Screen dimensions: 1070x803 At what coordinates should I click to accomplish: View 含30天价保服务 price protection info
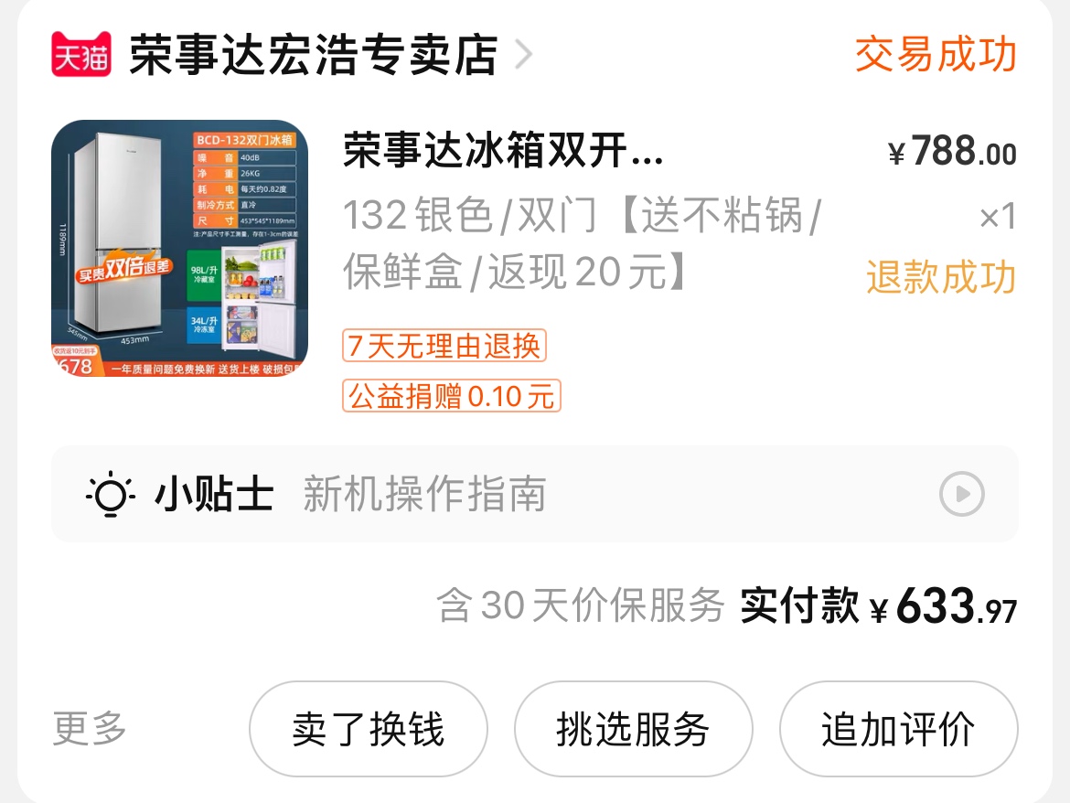click(x=580, y=605)
